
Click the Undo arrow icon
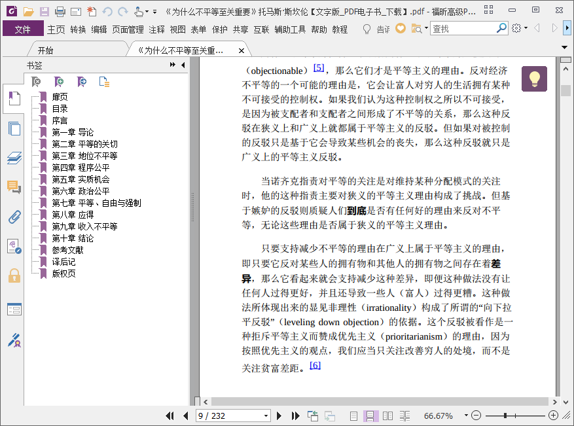(107, 12)
